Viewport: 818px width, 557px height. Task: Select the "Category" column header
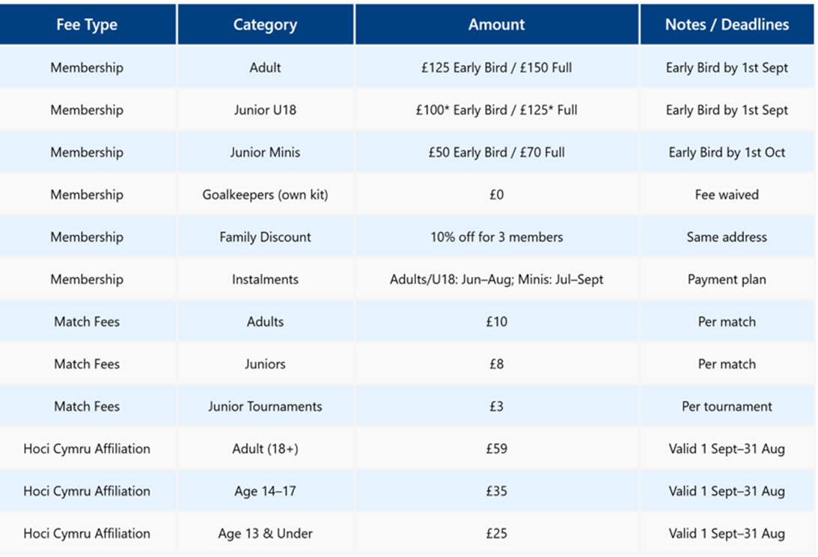(265, 25)
